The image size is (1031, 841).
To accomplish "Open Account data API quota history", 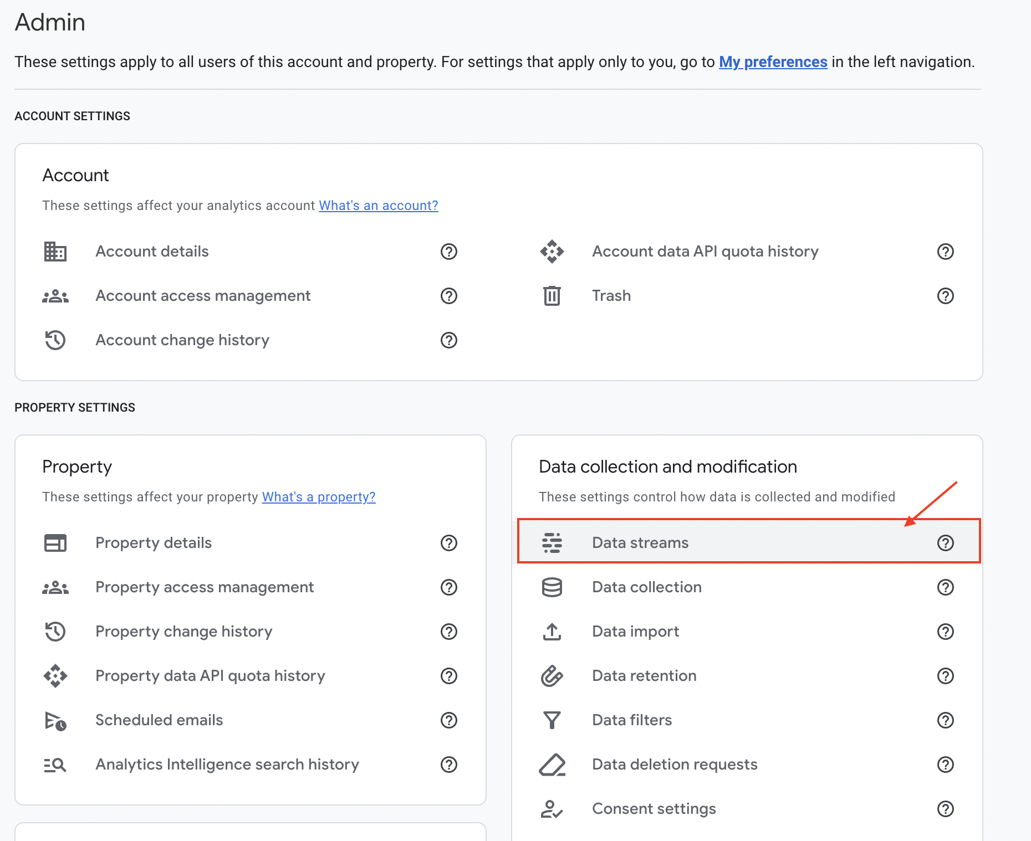I will tap(705, 252).
